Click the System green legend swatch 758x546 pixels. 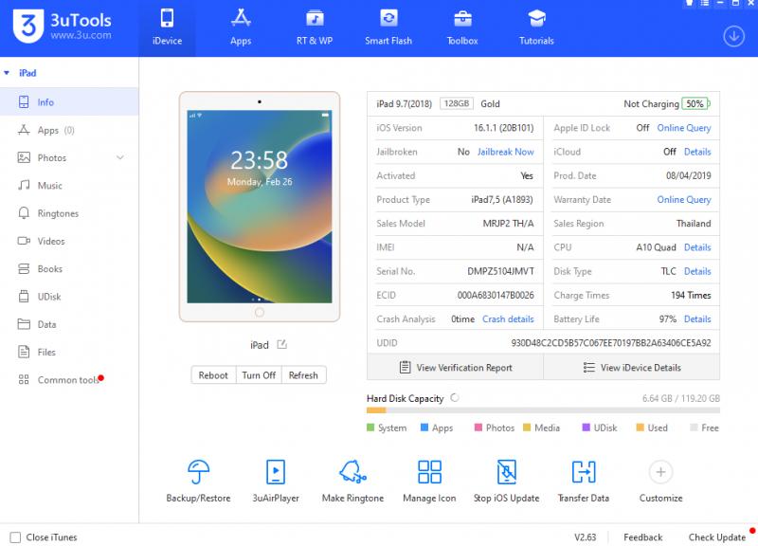point(370,428)
